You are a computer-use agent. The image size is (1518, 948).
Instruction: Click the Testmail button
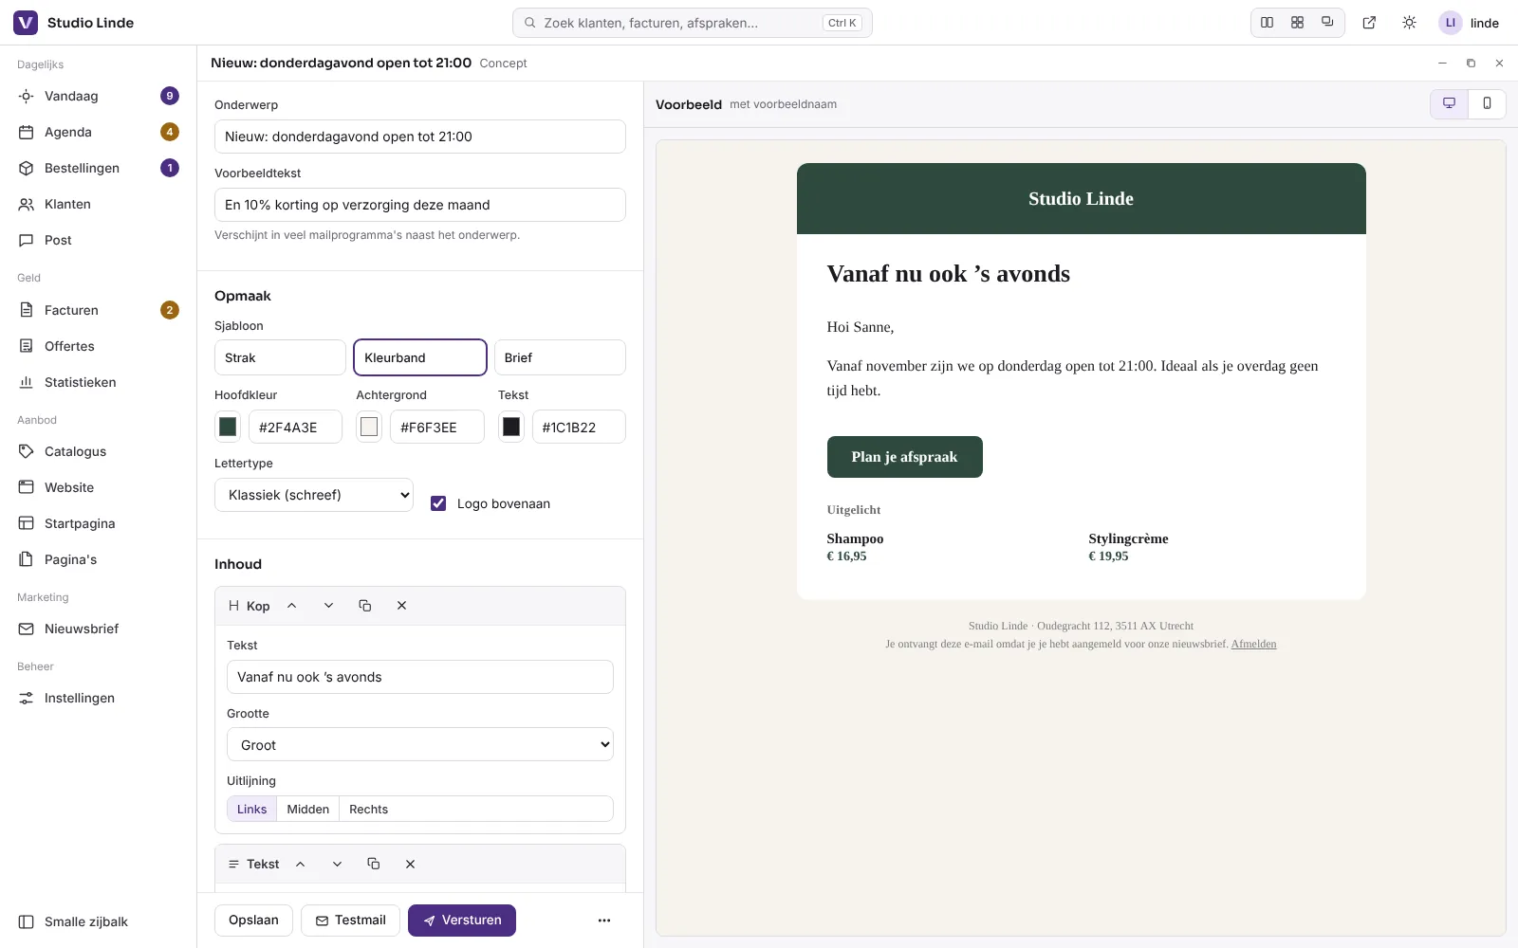(350, 921)
